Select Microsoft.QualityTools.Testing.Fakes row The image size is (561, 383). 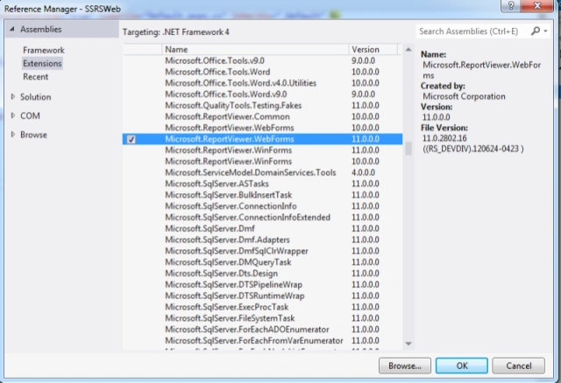[x=262, y=105]
